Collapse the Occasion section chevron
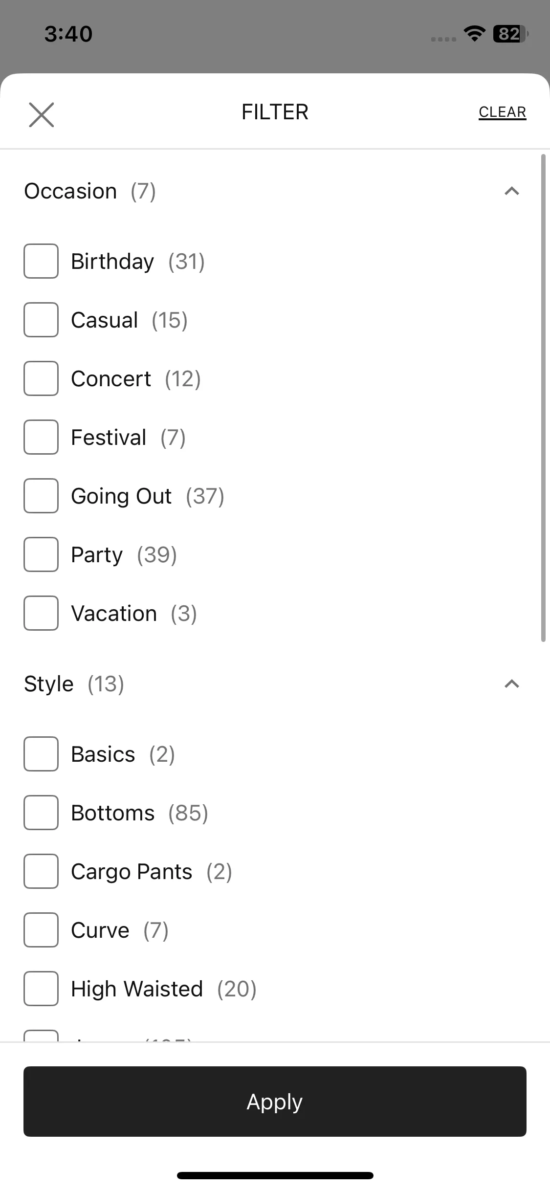The width and height of the screenshot is (550, 1191). click(x=511, y=191)
